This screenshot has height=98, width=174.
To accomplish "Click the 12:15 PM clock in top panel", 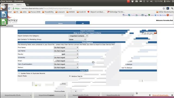I will coord(158,1).
